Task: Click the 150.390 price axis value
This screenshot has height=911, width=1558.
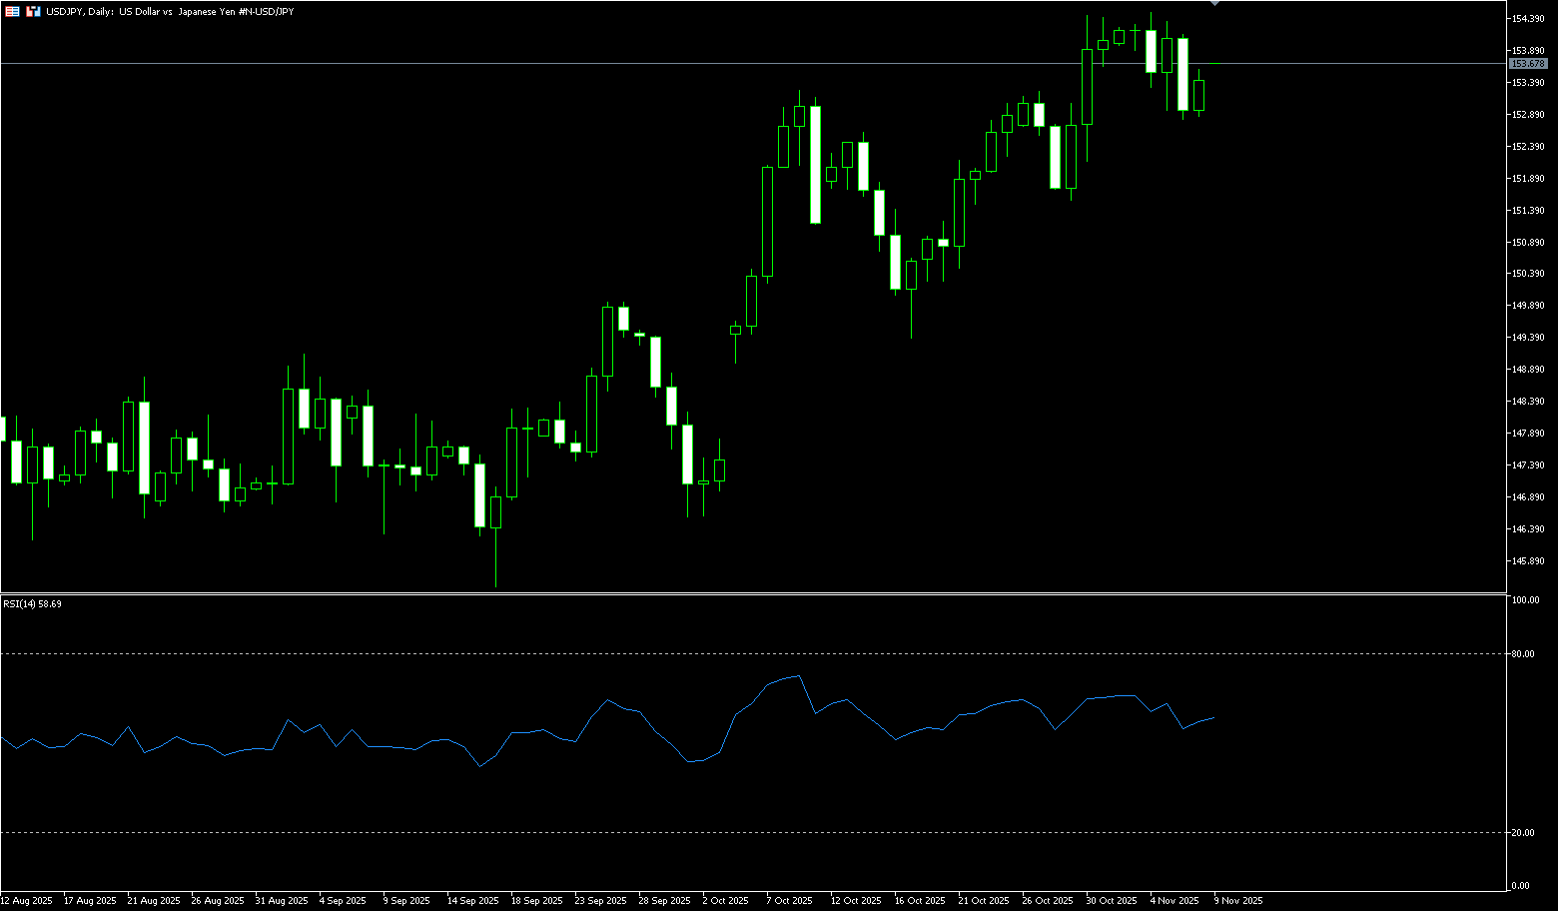Action: [1528, 274]
